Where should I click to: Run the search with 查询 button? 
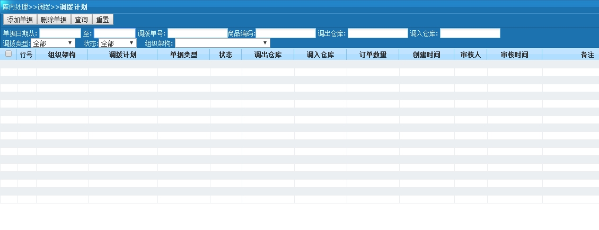pos(82,20)
